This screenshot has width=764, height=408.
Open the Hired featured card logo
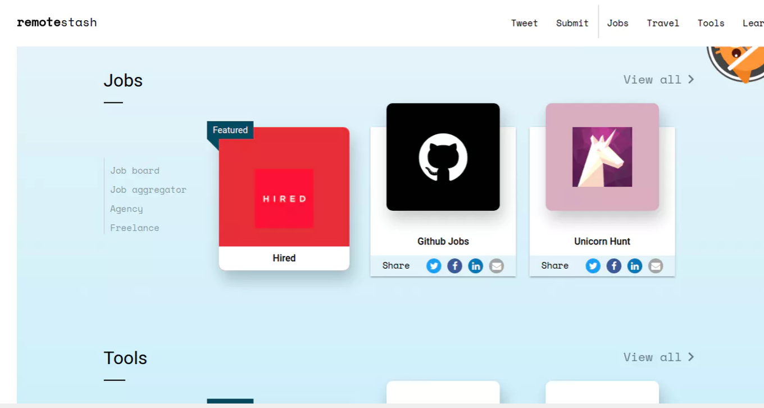[284, 198]
